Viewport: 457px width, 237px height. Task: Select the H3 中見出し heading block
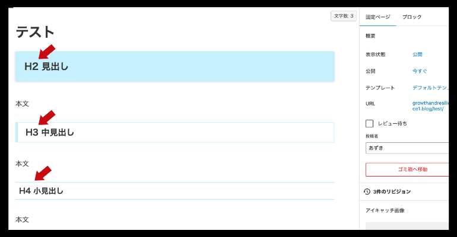click(174, 132)
